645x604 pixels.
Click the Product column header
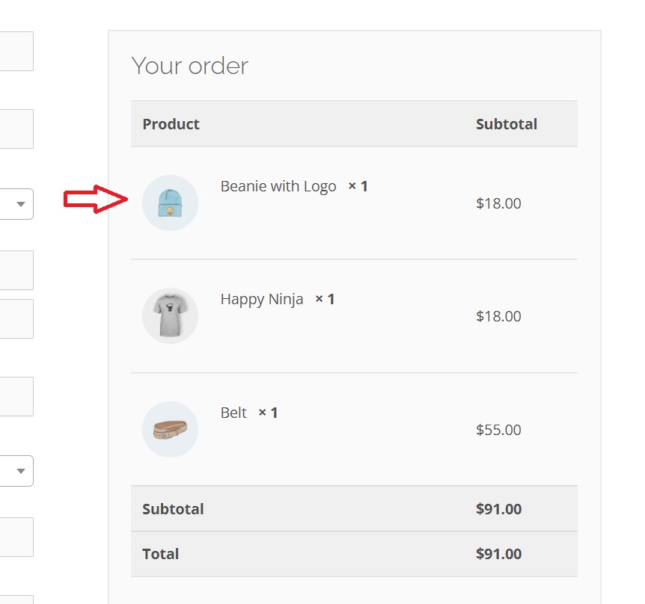click(171, 124)
